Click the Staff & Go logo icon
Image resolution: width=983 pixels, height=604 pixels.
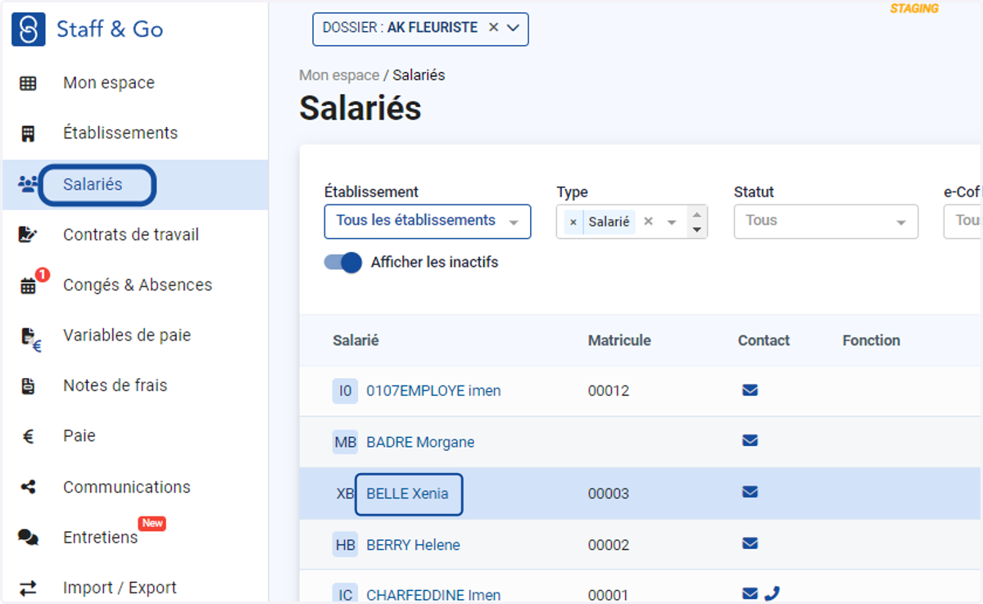pyautogui.click(x=29, y=29)
